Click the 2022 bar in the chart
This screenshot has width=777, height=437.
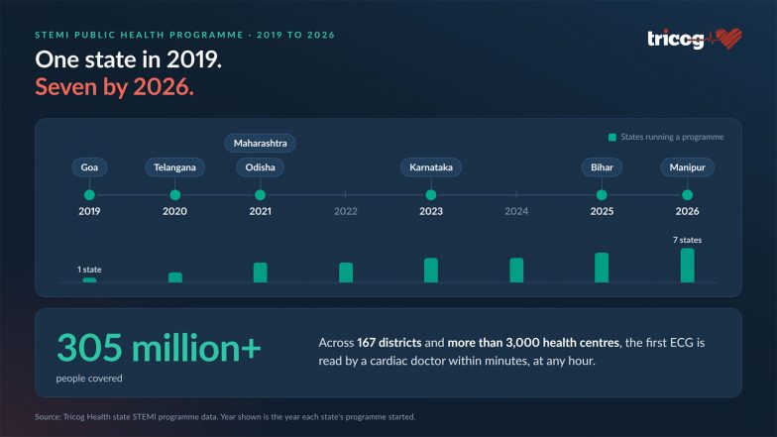tap(346, 273)
